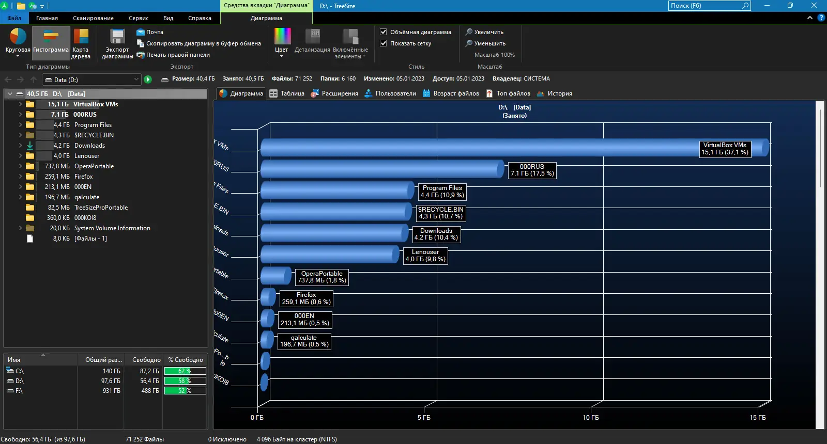827x444 pixels.
Task: Expand the VirtualBox VMs folder
Action: coord(20,104)
